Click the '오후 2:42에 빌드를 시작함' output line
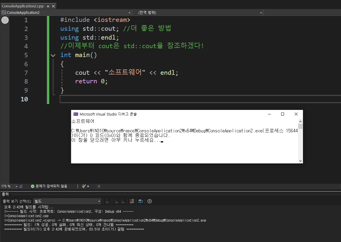 point(29,207)
